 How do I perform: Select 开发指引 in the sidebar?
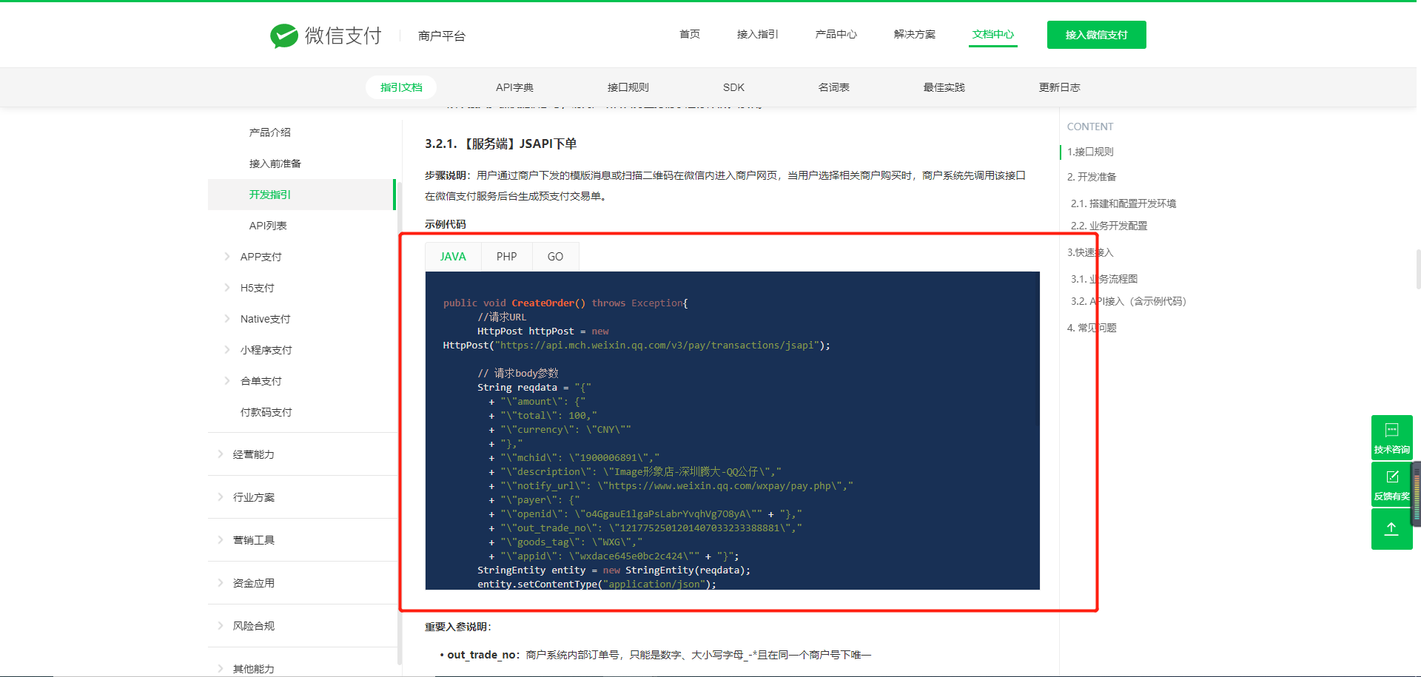(x=302, y=195)
